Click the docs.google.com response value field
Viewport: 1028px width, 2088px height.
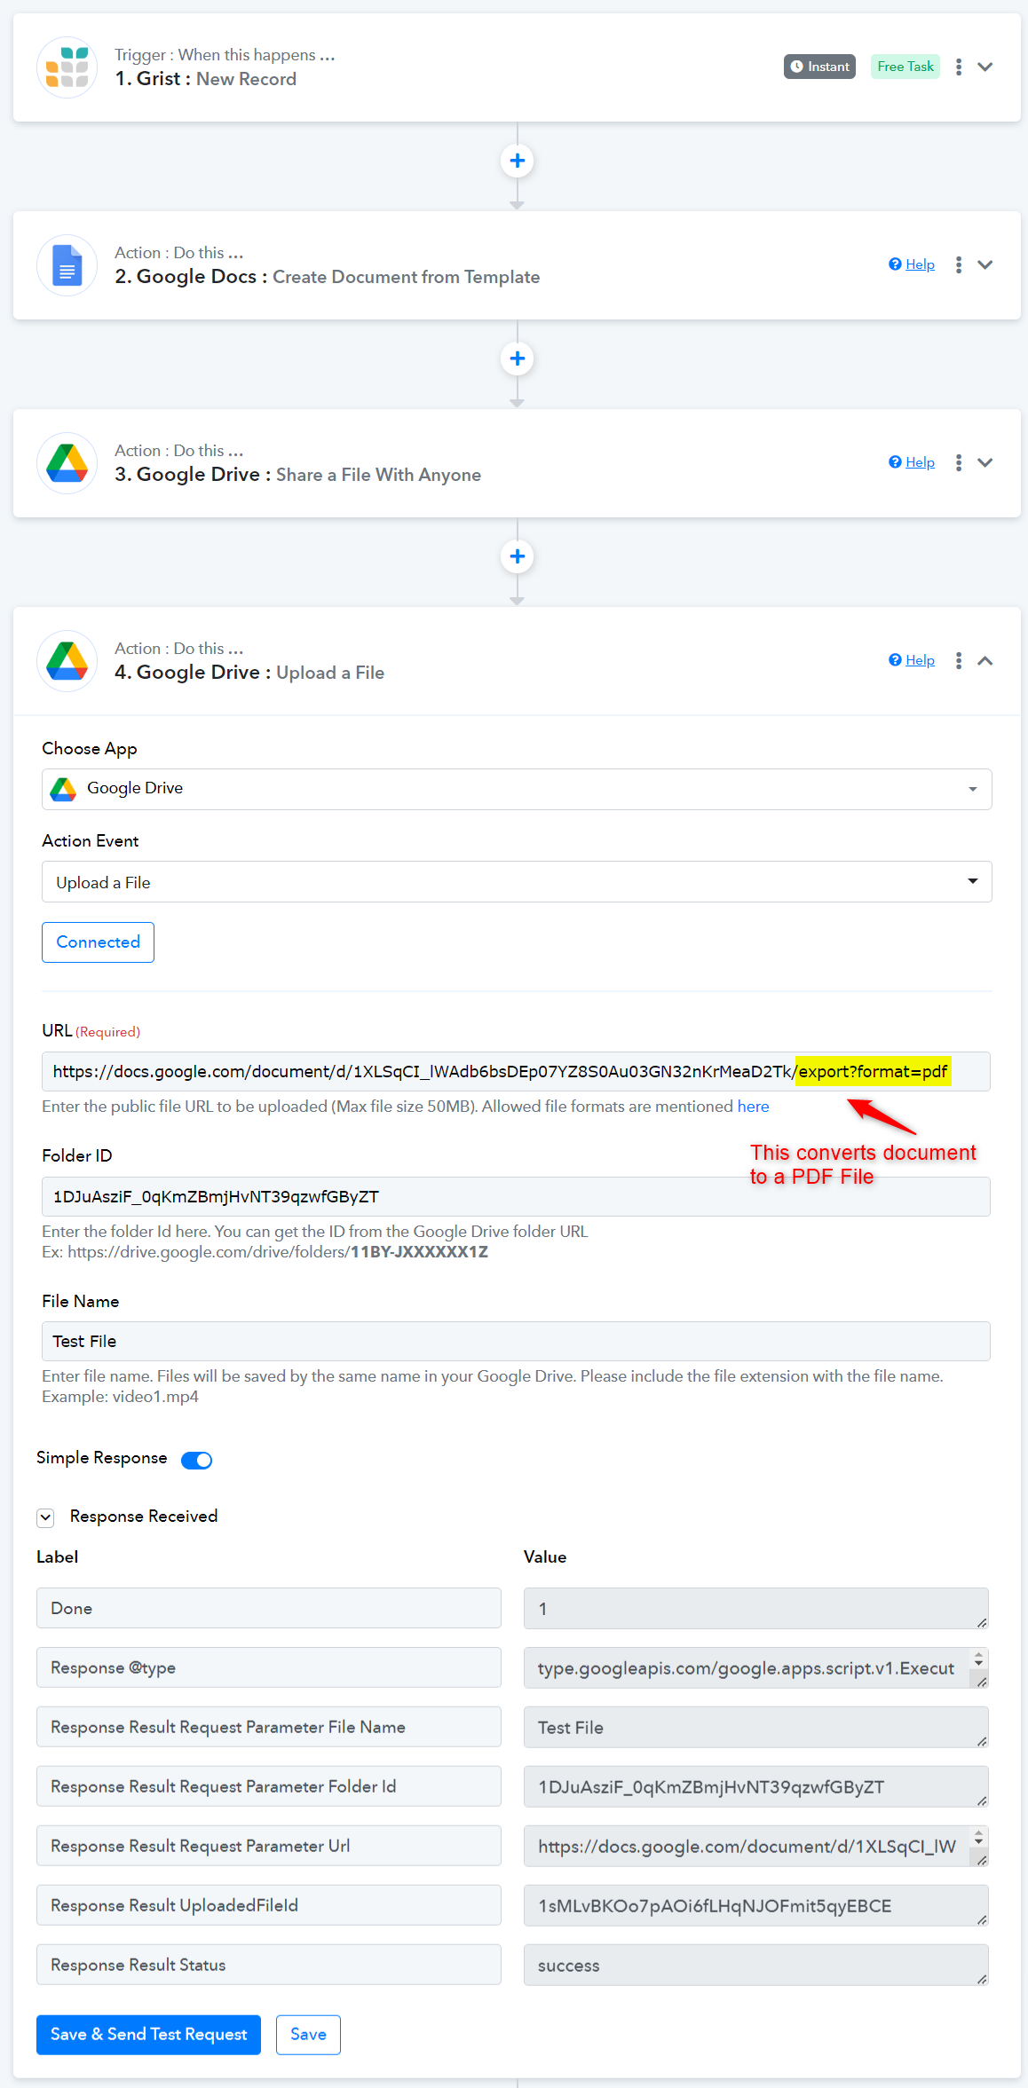click(x=756, y=1846)
